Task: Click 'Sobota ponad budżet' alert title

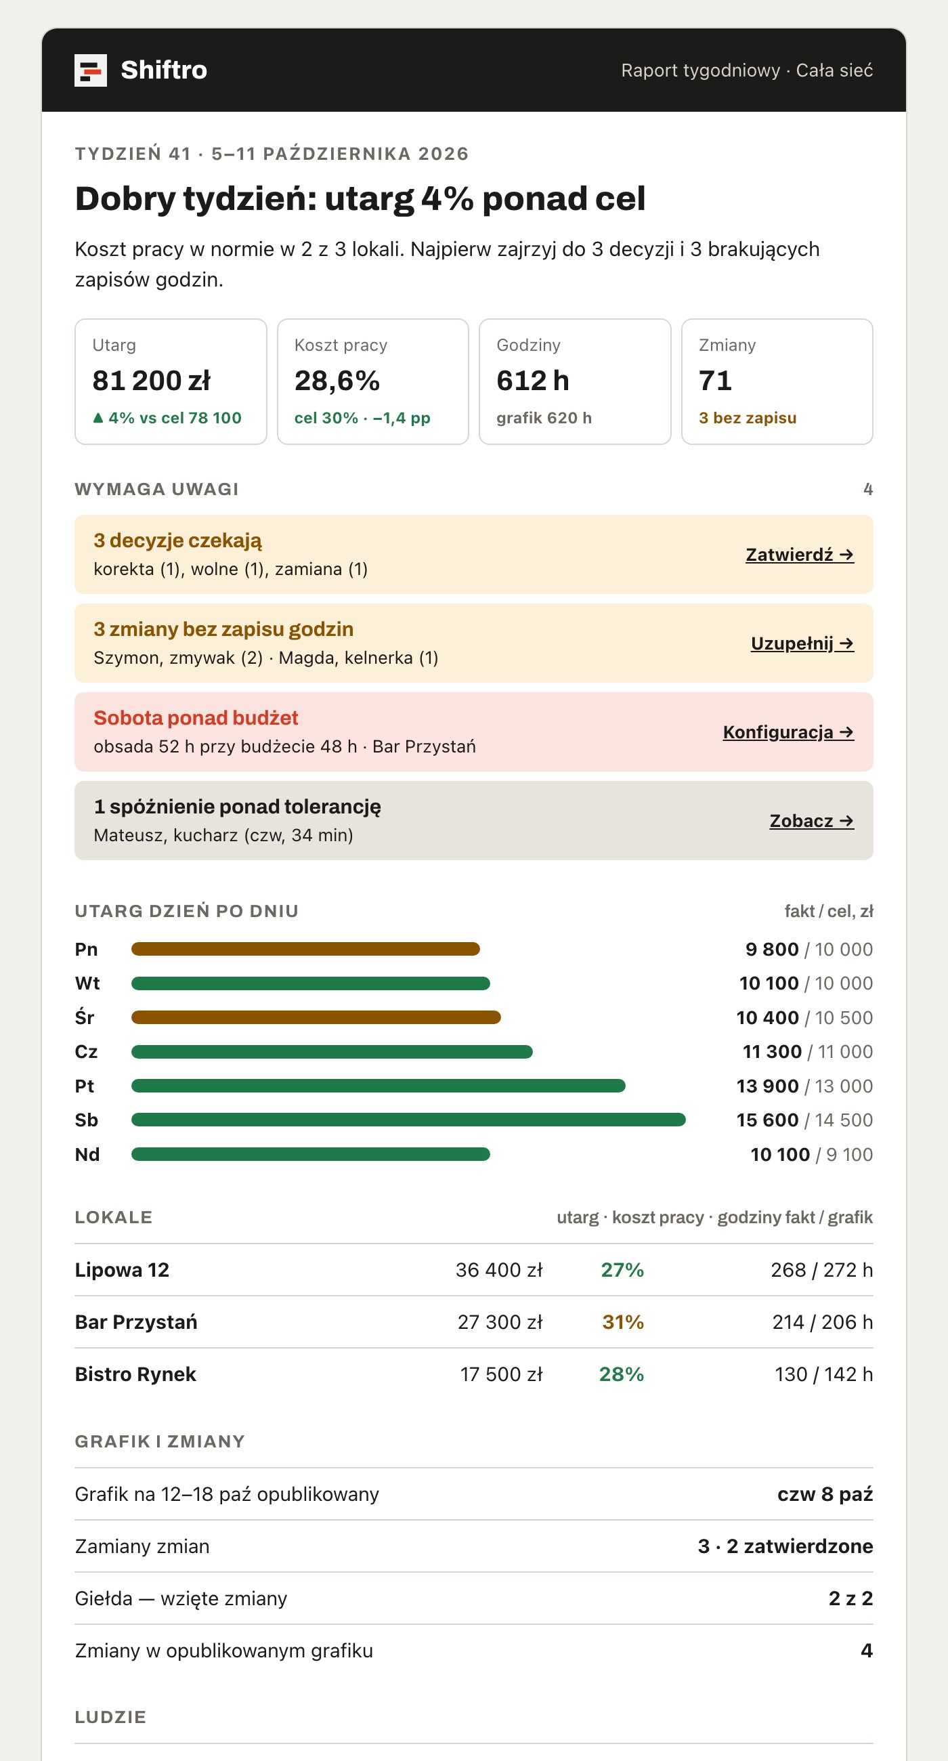Action: [196, 718]
